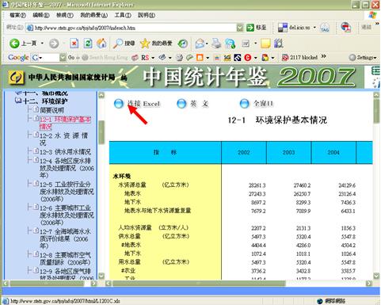The height and width of the screenshot is (305, 381).
Task: Open the 搜尋 search pane
Action: coord(124,44)
